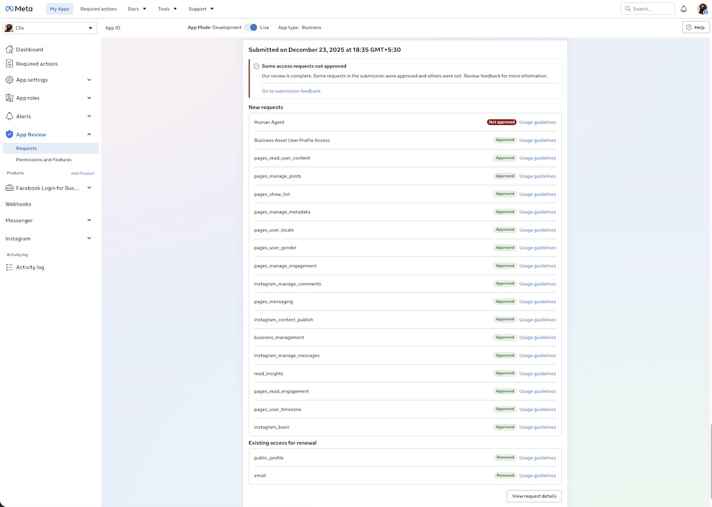Click the Help question mark icon
The image size is (712, 507).
click(689, 27)
